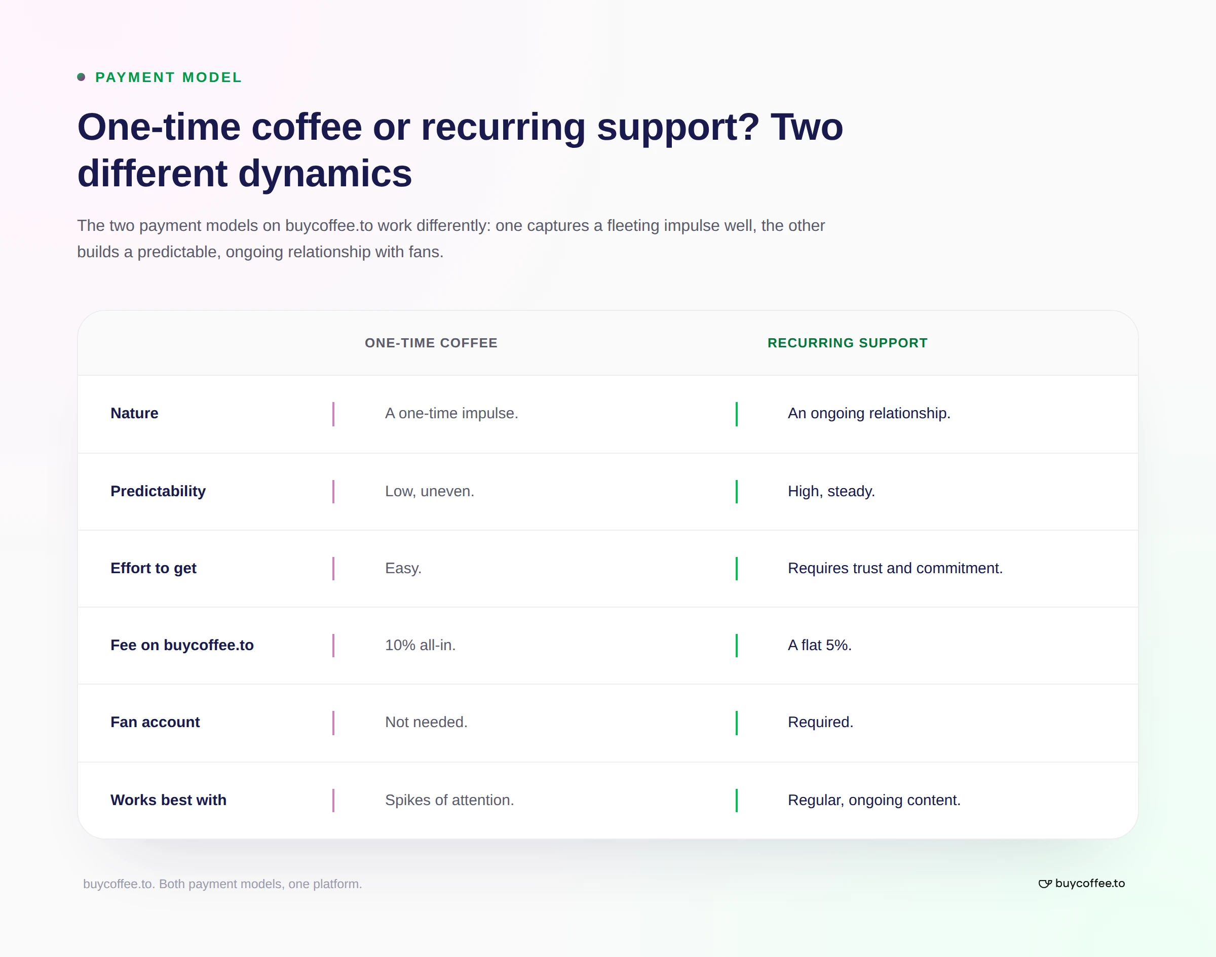Click the intro paragraph about two payment models

pyautogui.click(x=451, y=238)
